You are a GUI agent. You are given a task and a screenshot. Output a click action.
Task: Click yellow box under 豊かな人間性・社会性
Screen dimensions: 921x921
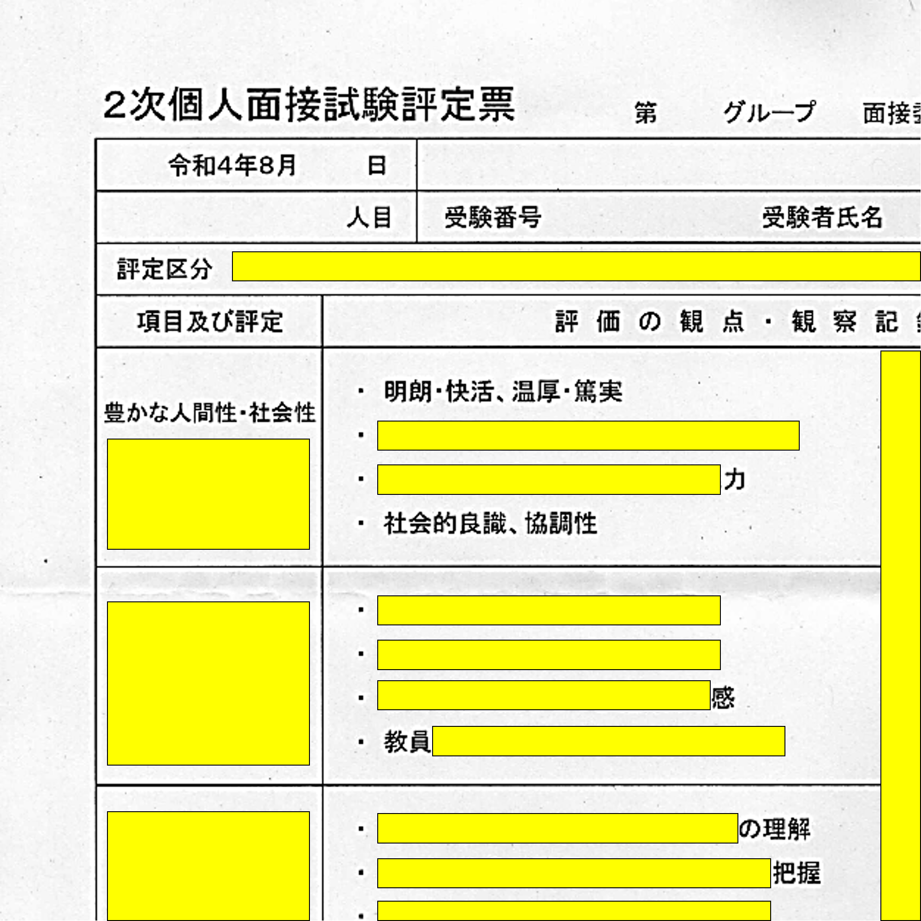208,494
